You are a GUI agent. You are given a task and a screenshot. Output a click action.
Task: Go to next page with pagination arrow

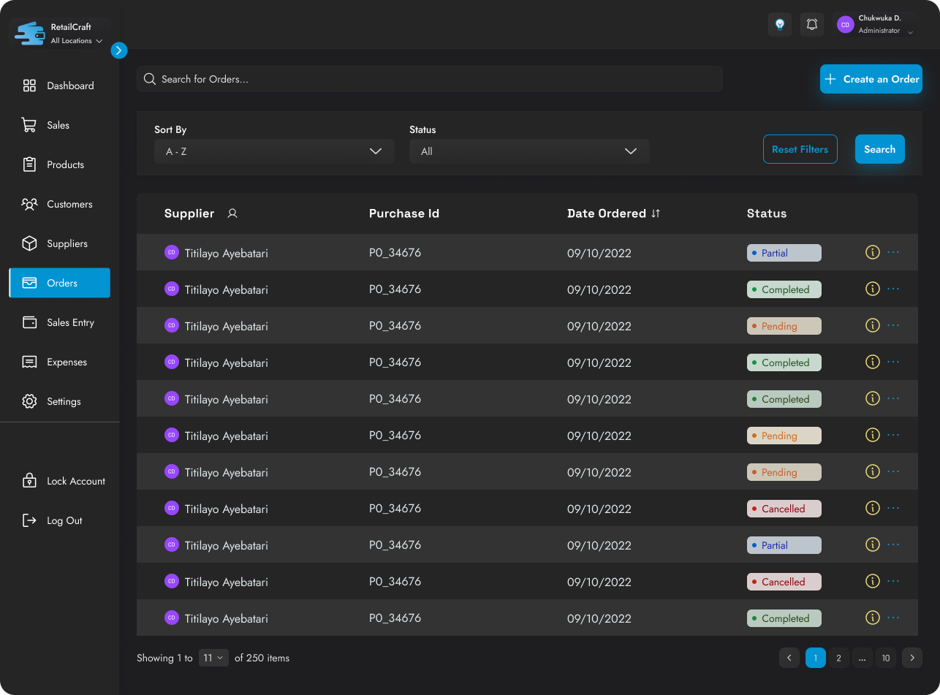pyautogui.click(x=911, y=658)
